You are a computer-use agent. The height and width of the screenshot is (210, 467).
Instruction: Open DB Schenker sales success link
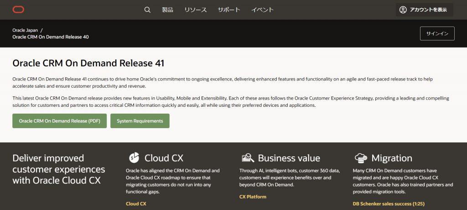pos(389,204)
